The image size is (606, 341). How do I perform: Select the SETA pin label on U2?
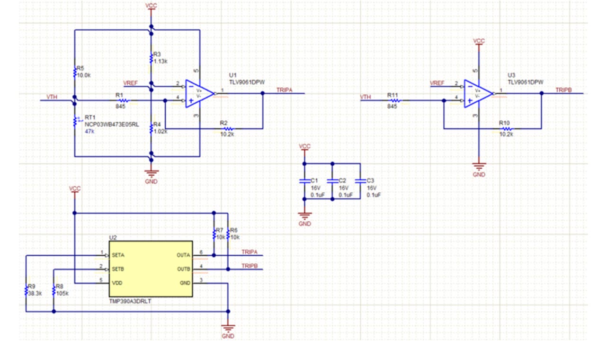tap(118, 255)
